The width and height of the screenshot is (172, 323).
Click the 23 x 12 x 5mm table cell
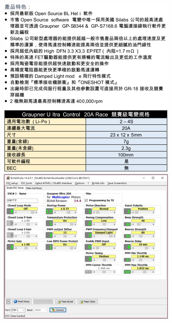(x=126, y=135)
